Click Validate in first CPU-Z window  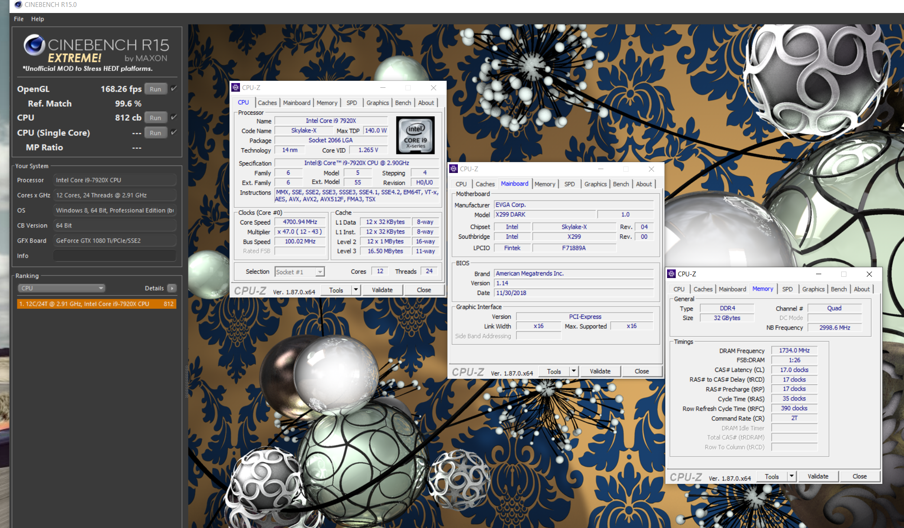click(382, 290)
